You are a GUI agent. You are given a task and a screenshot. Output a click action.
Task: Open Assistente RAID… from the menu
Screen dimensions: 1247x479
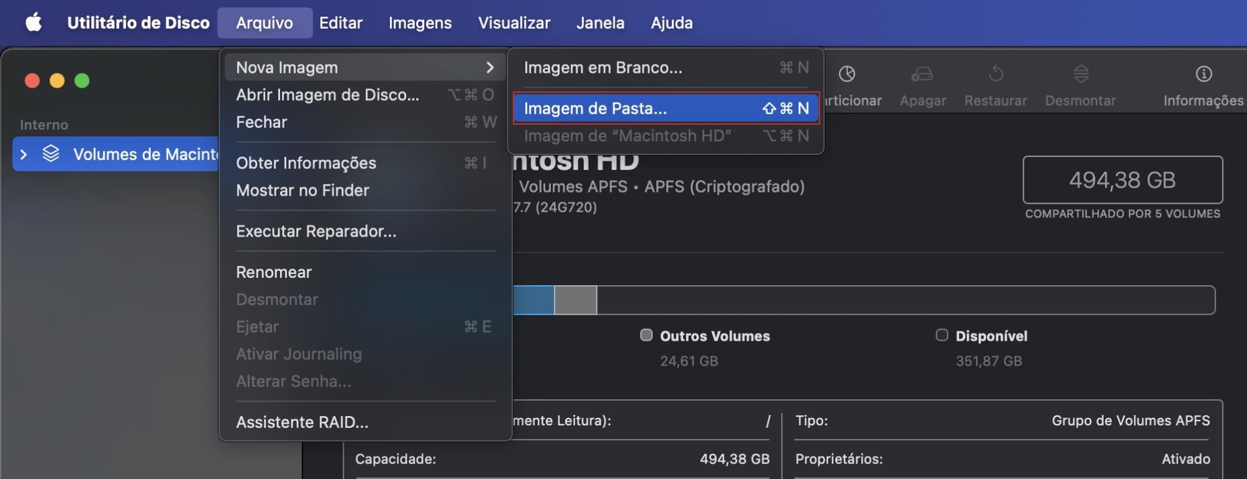(x=365, y=422)
